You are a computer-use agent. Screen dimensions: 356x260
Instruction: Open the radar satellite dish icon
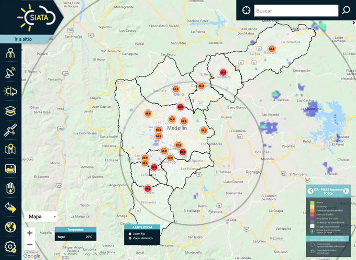[x=10, y=73]
